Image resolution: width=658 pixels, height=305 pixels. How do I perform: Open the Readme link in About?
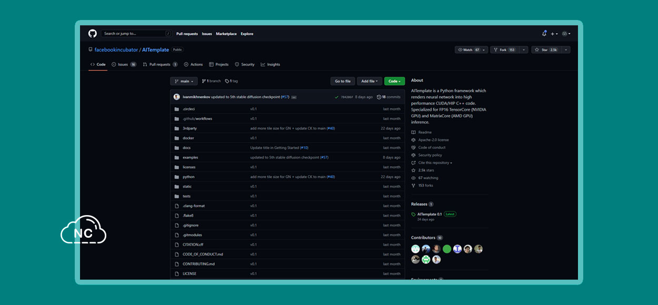click(421, 133)
